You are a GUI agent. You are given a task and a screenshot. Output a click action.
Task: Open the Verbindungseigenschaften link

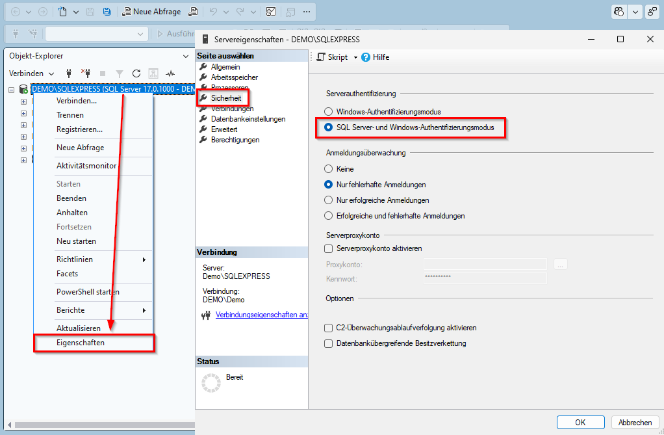coord(262,315)
